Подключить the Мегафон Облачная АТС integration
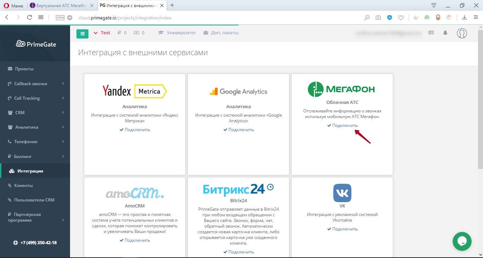This screenshot has height=258, width=483. coord(342,125)
